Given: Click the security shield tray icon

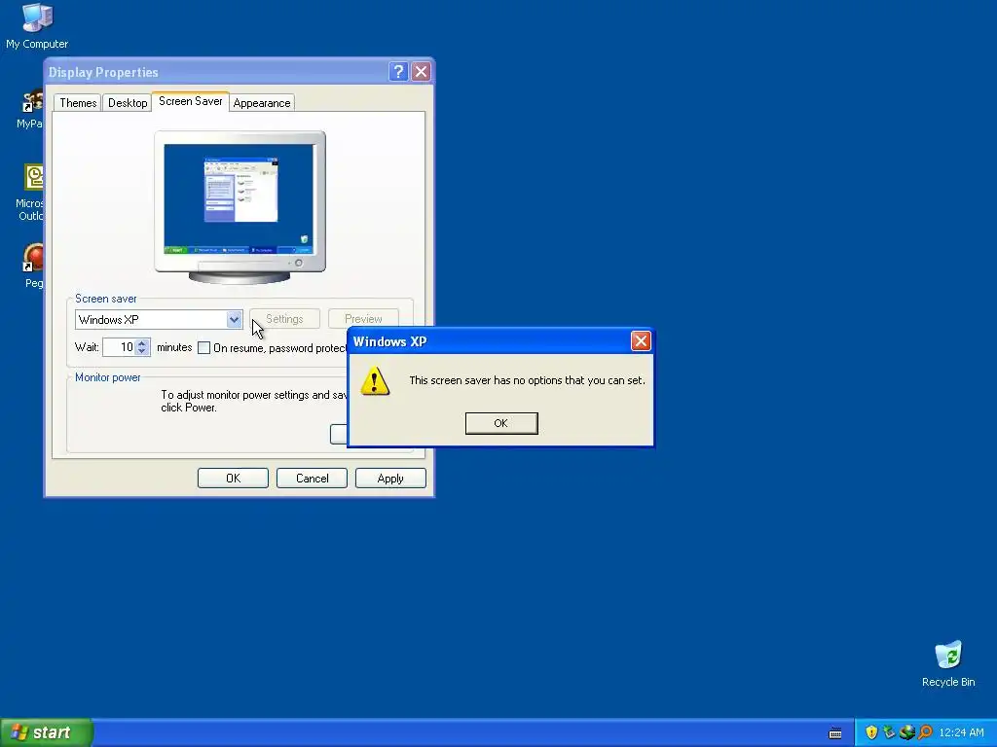Looking at the screenshot, I should pyautogui.click(x=871, y=732).
